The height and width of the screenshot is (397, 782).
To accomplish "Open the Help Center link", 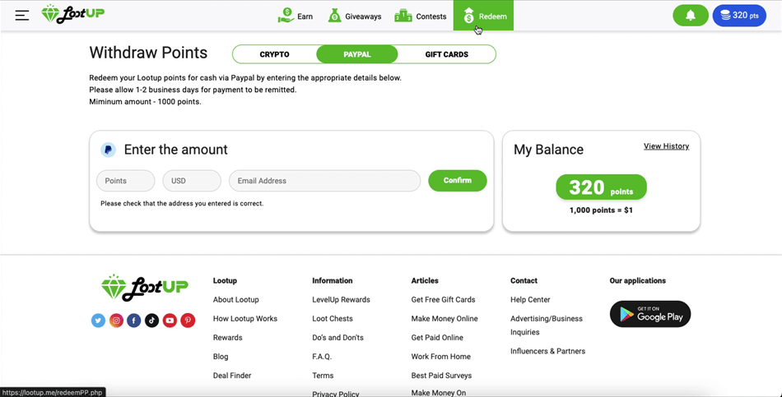I will (x=530, y=299).
